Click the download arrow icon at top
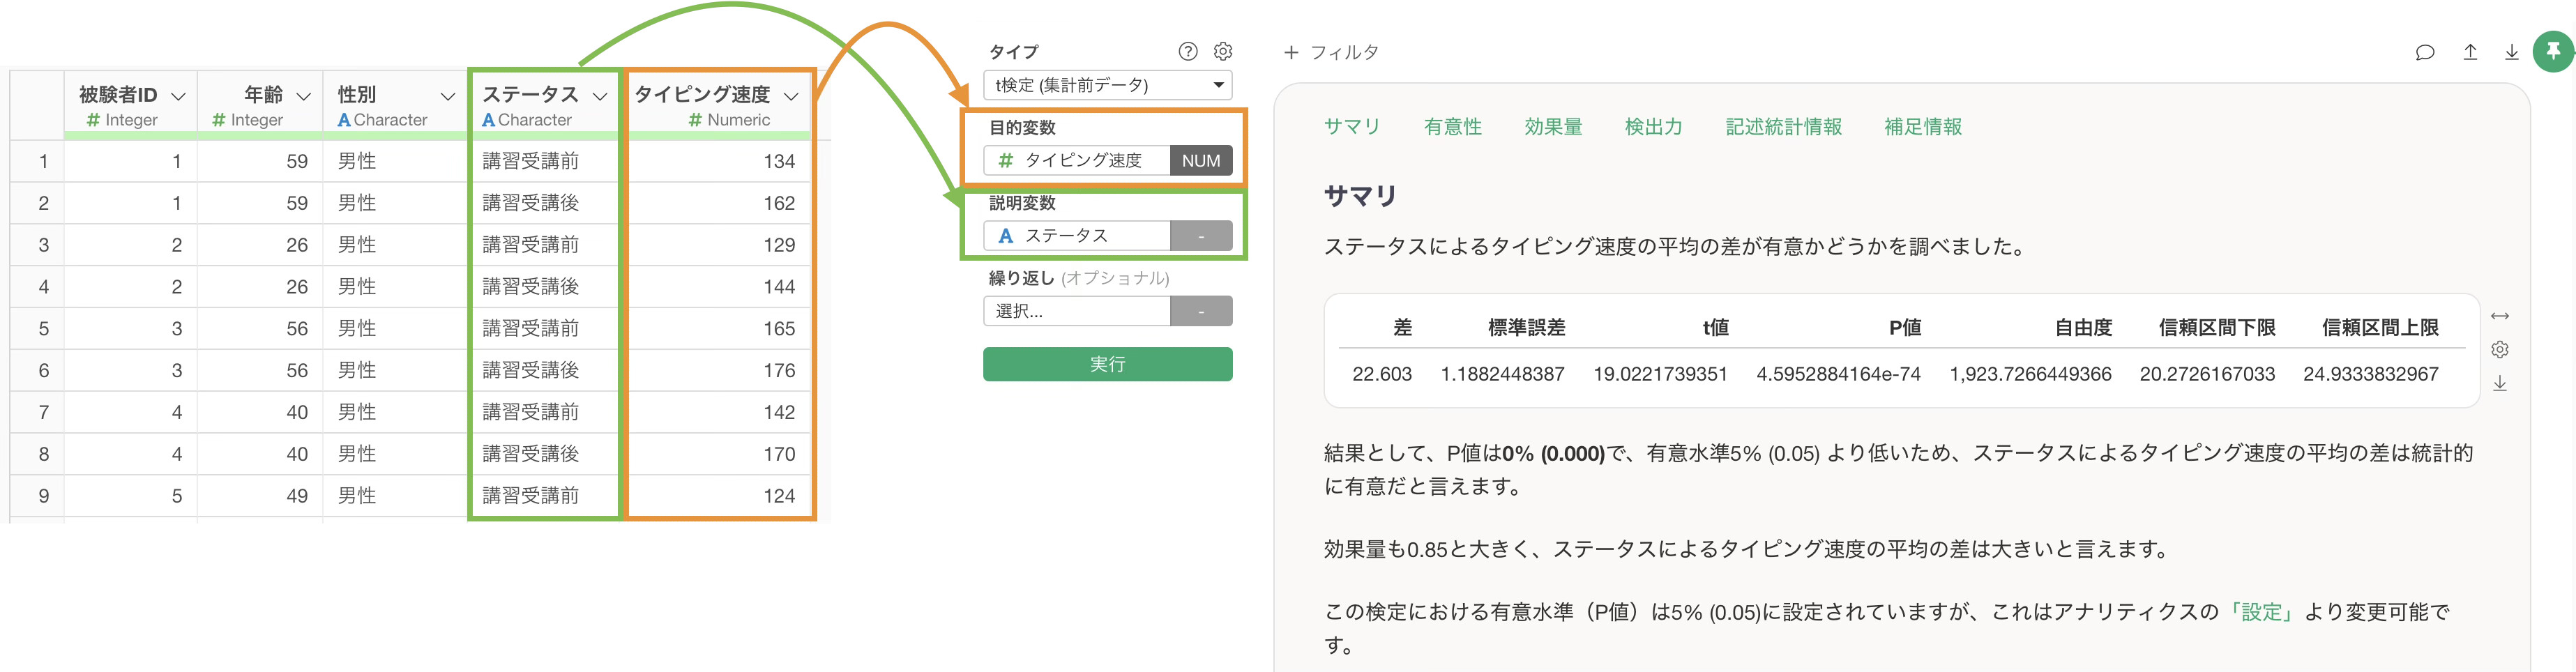 click(x=2511, y=52)
